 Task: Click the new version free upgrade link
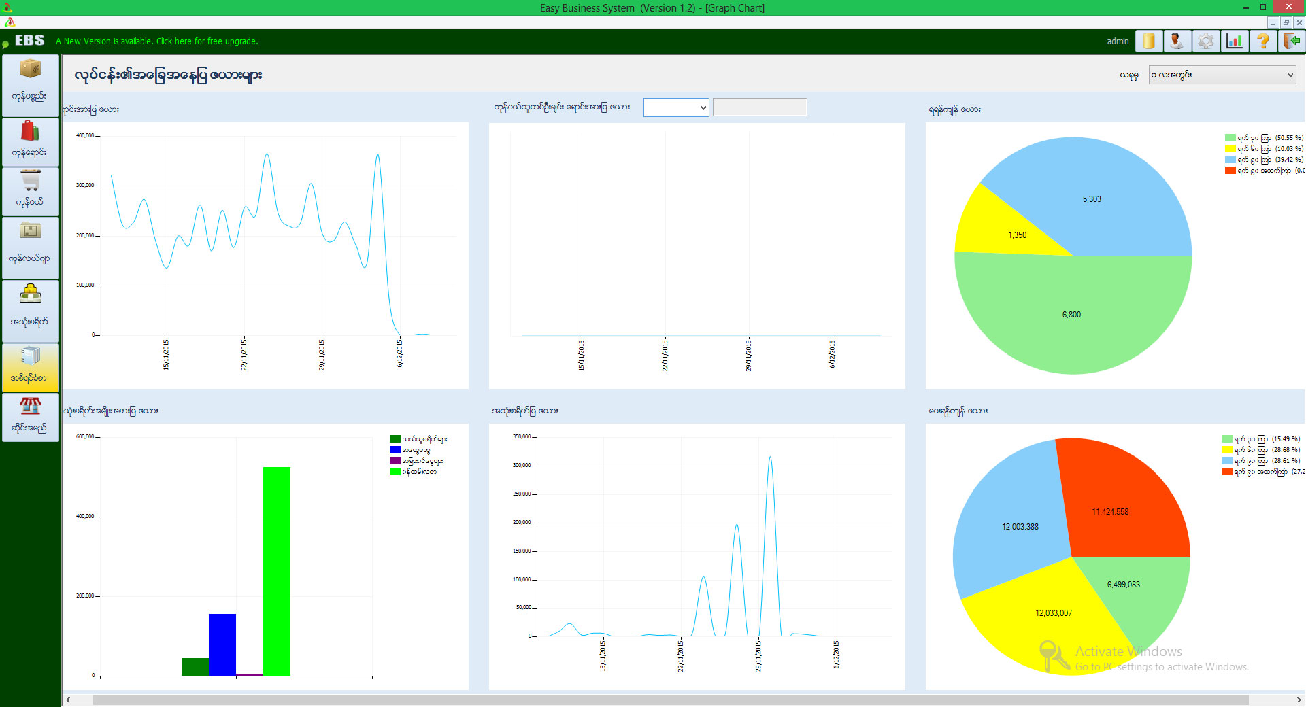[156, 41]
